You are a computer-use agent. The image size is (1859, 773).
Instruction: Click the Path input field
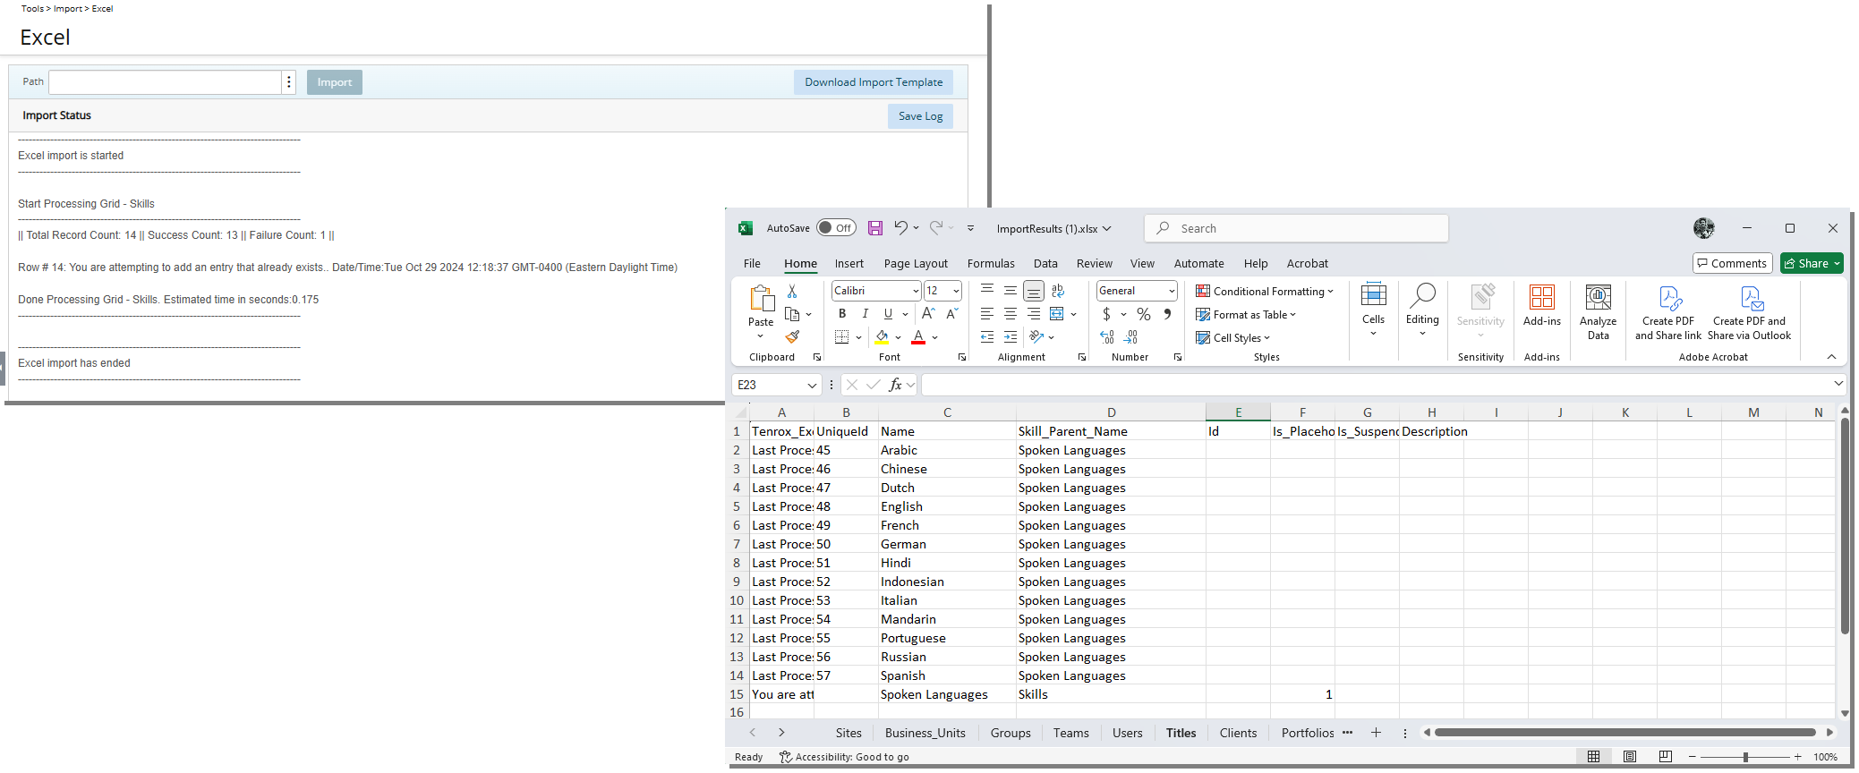166,82
